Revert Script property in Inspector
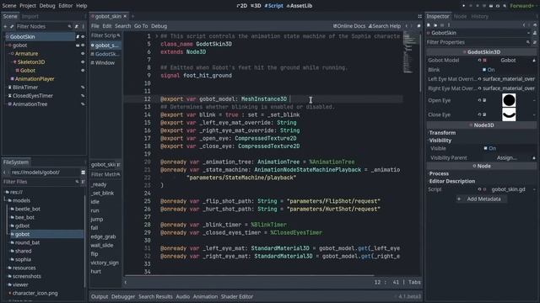 (479, 189)
